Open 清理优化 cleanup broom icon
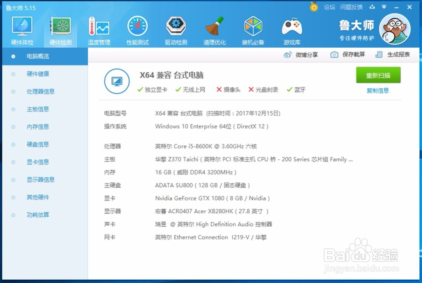Image resolution: width=422 pixels, height=283 pixels. 214,30
